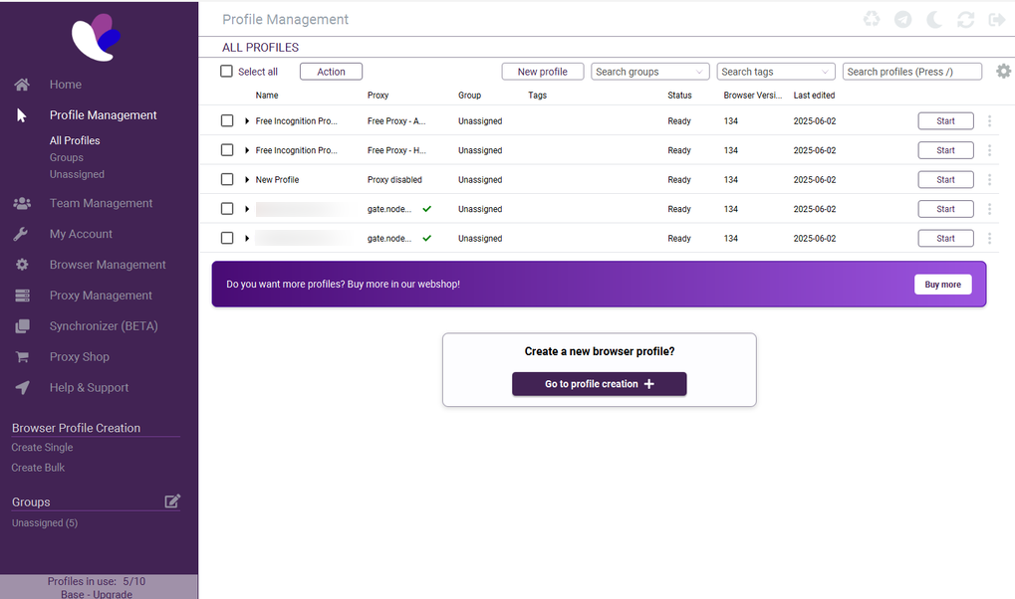Open the Telegram paper plane icon
Viewport: 1015px width, 599px height.
(902, 20)
